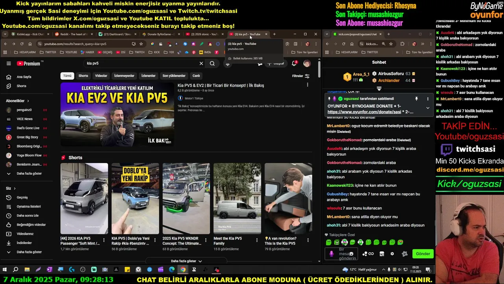Open YouTube notifications bell

point(294,64)
